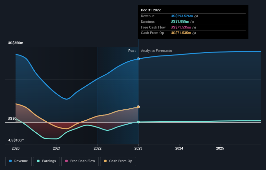266x170 pixels.
Task: Click the Past label on chart
Action: point(132,51)
